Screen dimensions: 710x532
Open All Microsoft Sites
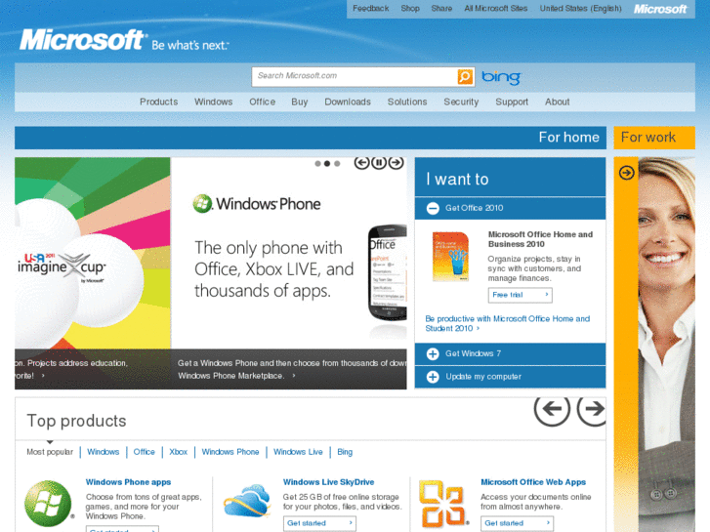tap(496, 9)
